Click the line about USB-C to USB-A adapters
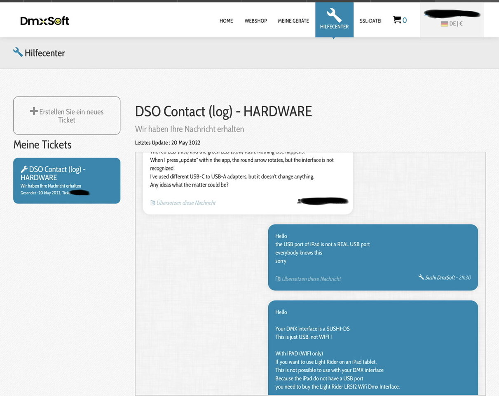 (x=232, y=177)
